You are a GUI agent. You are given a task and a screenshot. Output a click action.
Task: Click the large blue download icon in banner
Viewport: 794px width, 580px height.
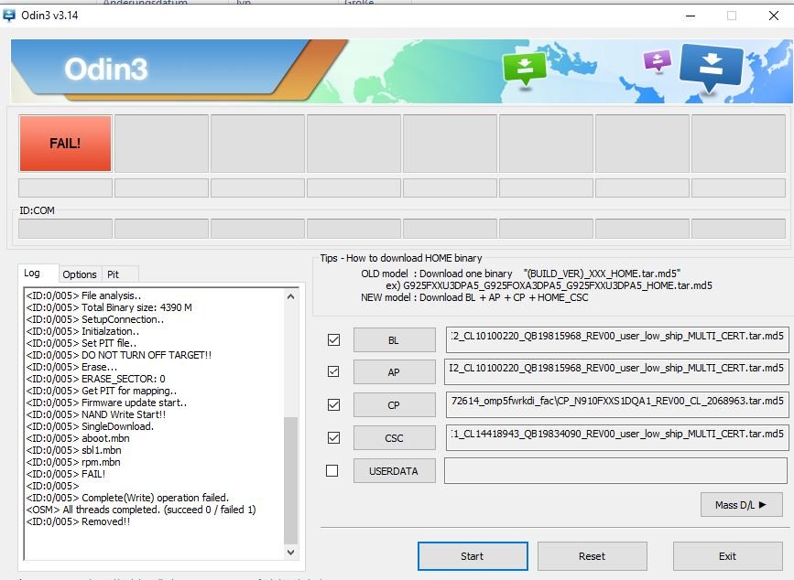[711, 68]
